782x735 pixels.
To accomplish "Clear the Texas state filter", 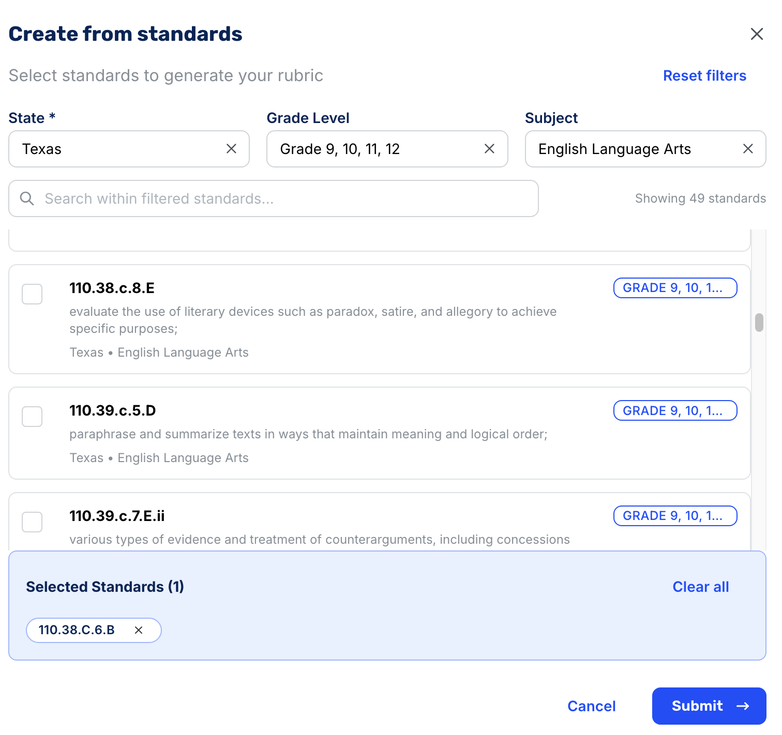I will [231, 149].
